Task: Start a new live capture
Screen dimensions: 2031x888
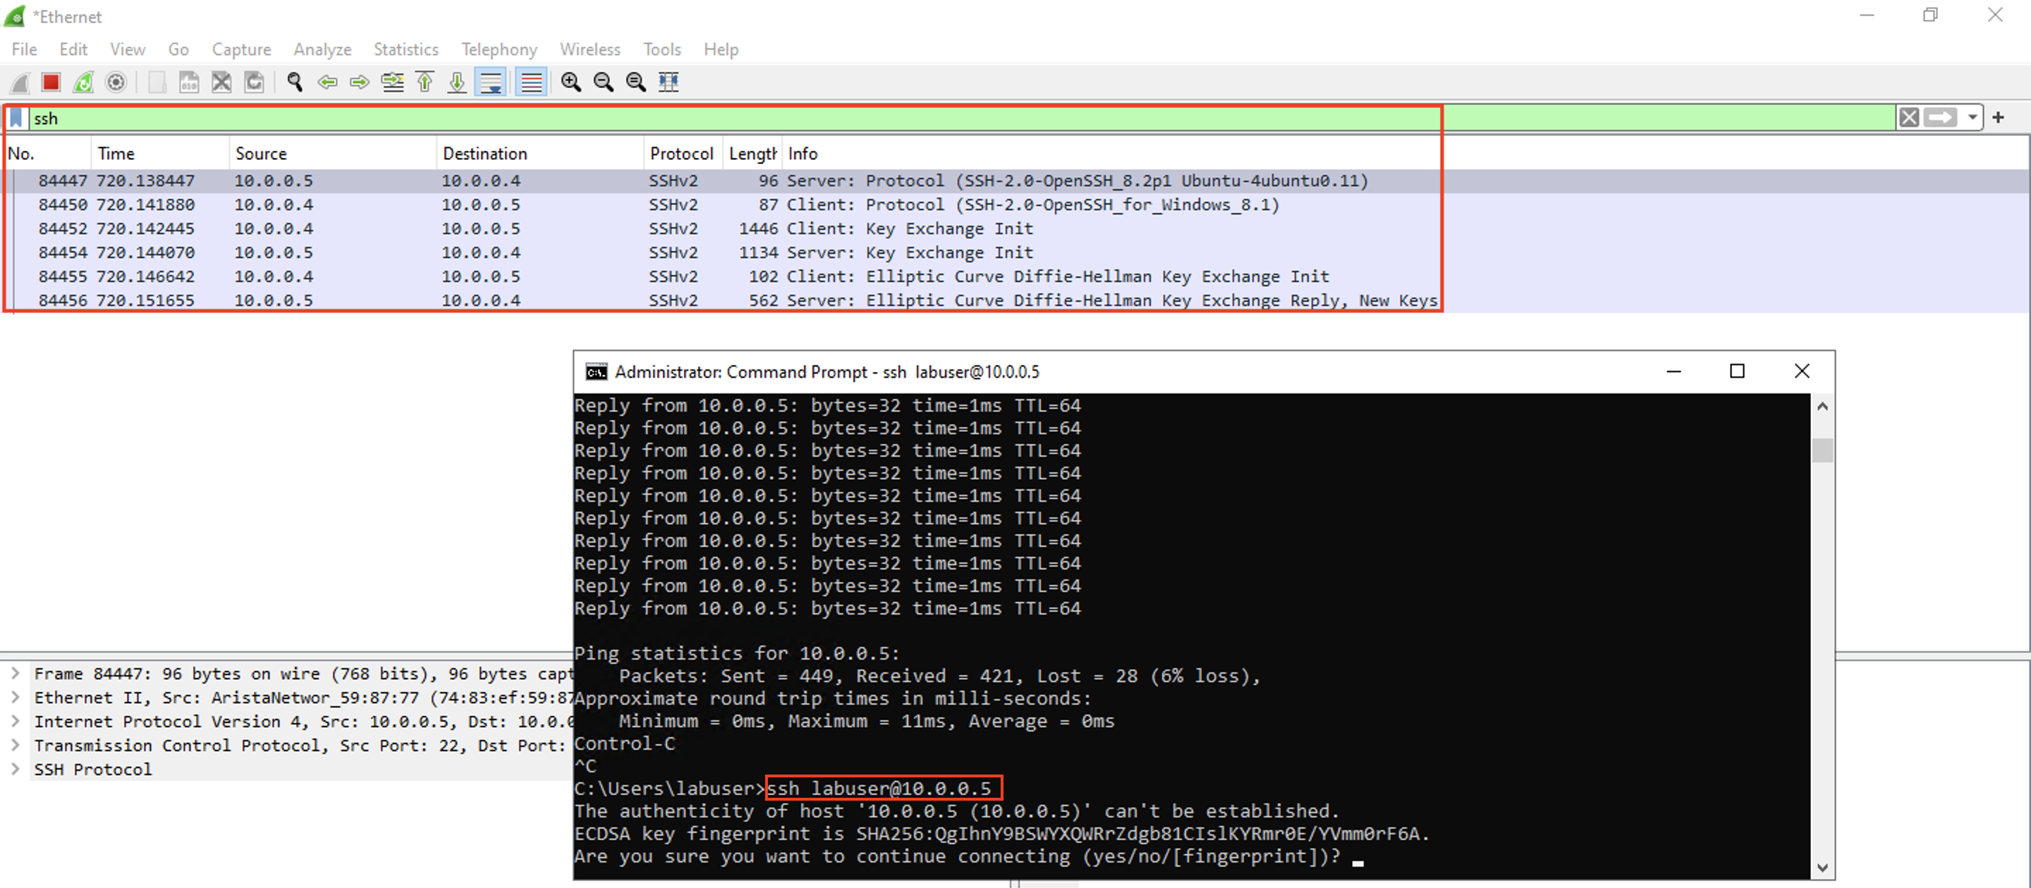Action: coord(19,82)
